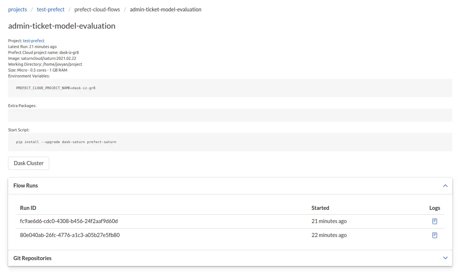Open the Dask Cluster settings
463x277 pixels.
[28, 163]
